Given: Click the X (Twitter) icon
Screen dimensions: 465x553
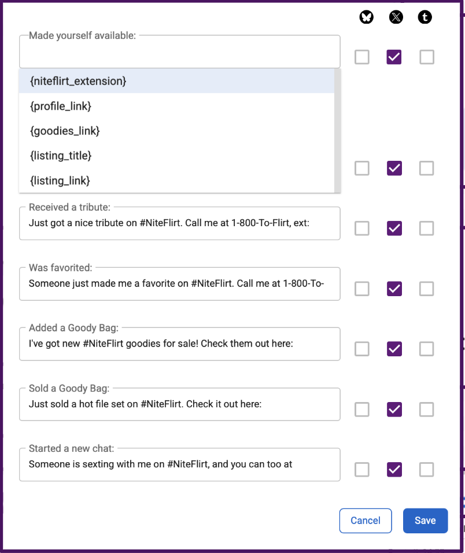Looking at the screenshot, I should [396, 17].
